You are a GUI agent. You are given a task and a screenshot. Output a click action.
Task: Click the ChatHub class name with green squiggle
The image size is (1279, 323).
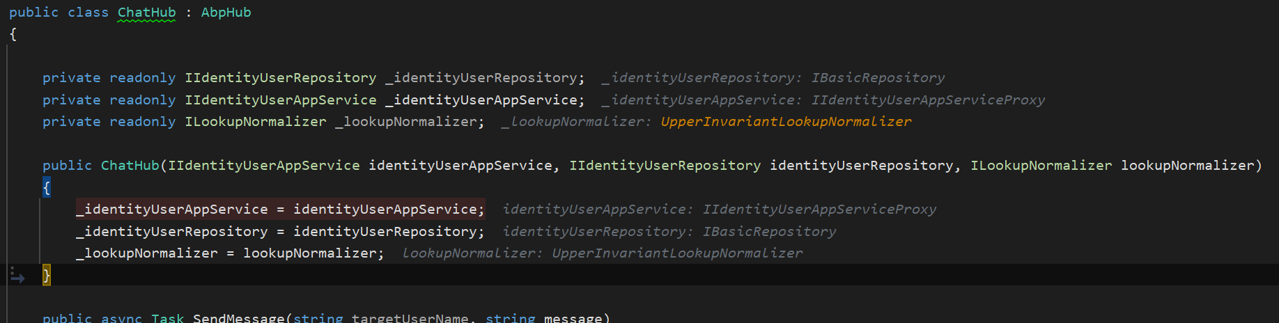pyautogui.click(x=146, y=13)
